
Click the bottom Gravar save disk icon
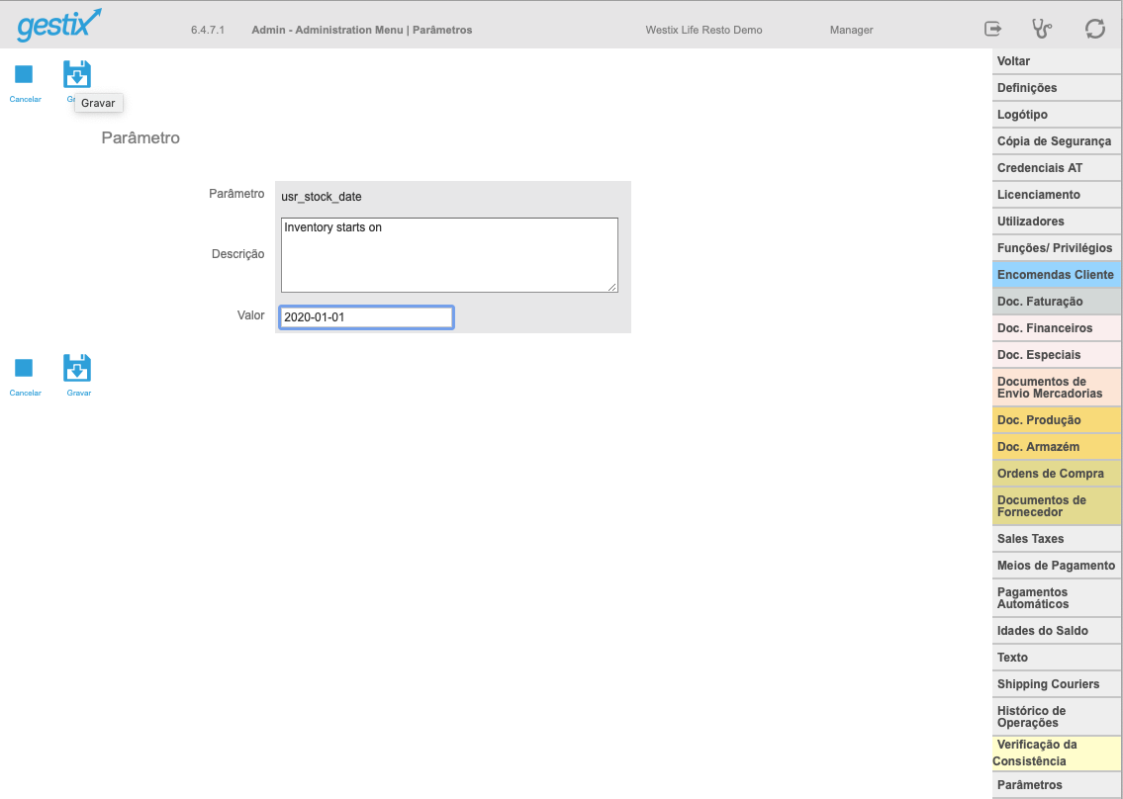click(x=77, y=368)
